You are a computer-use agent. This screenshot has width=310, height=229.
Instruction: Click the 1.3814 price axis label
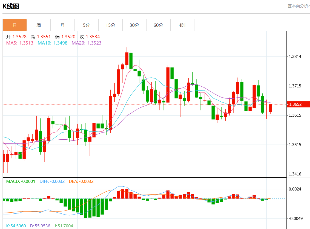coord(295,57)
